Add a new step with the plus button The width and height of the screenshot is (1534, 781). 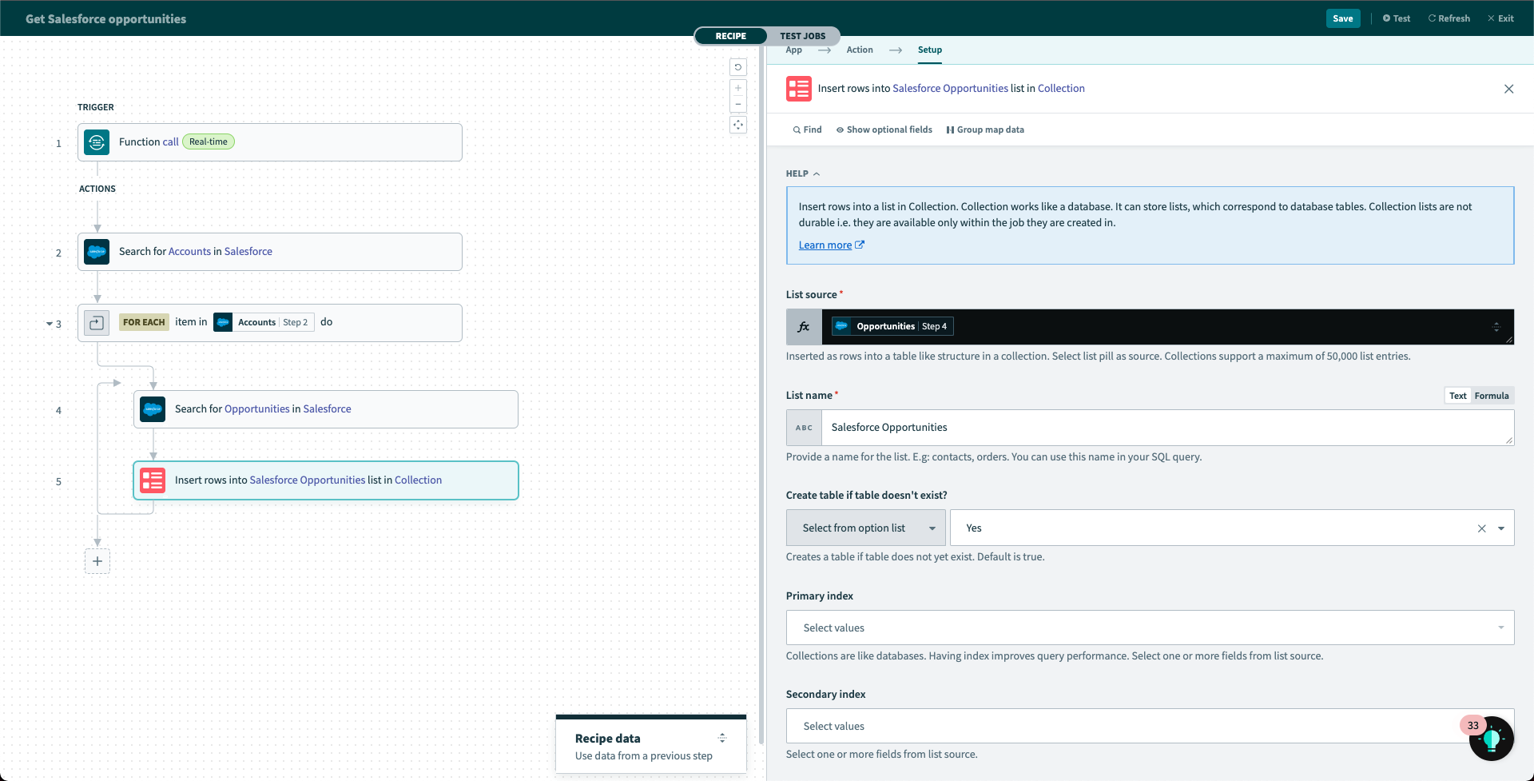[97, 561]
